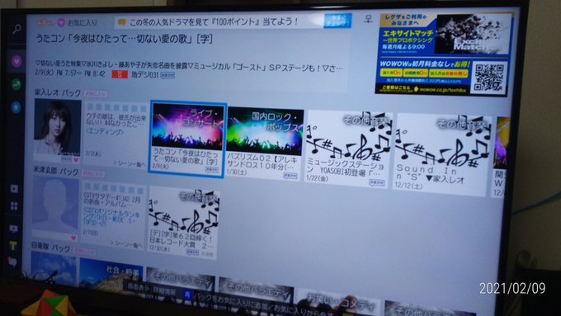Select the green trending arrow sidebar icon
The height and width of the screenshot is (316, 561).
[x=16, y=84]
